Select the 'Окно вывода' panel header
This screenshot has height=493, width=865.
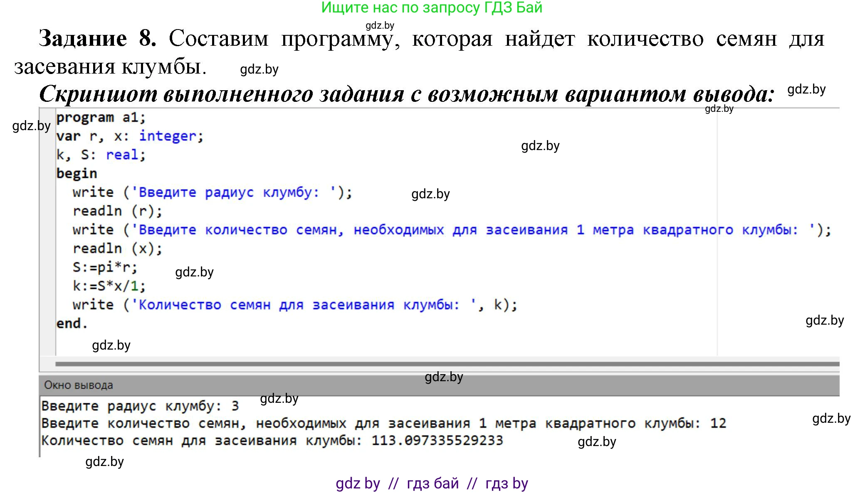(x=79, y=385)
